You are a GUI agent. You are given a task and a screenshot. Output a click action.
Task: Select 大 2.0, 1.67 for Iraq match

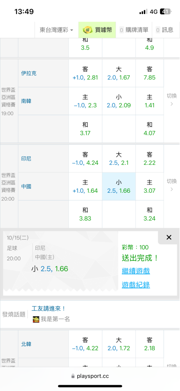tap(119, 74)
